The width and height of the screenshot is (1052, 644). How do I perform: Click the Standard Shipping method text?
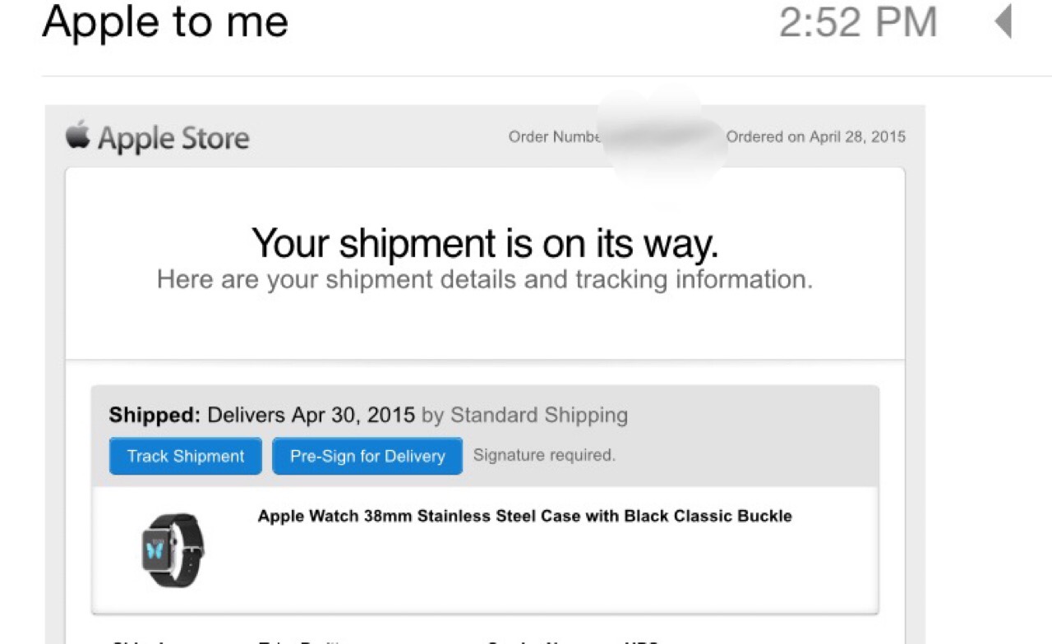(x=538, y=415)
